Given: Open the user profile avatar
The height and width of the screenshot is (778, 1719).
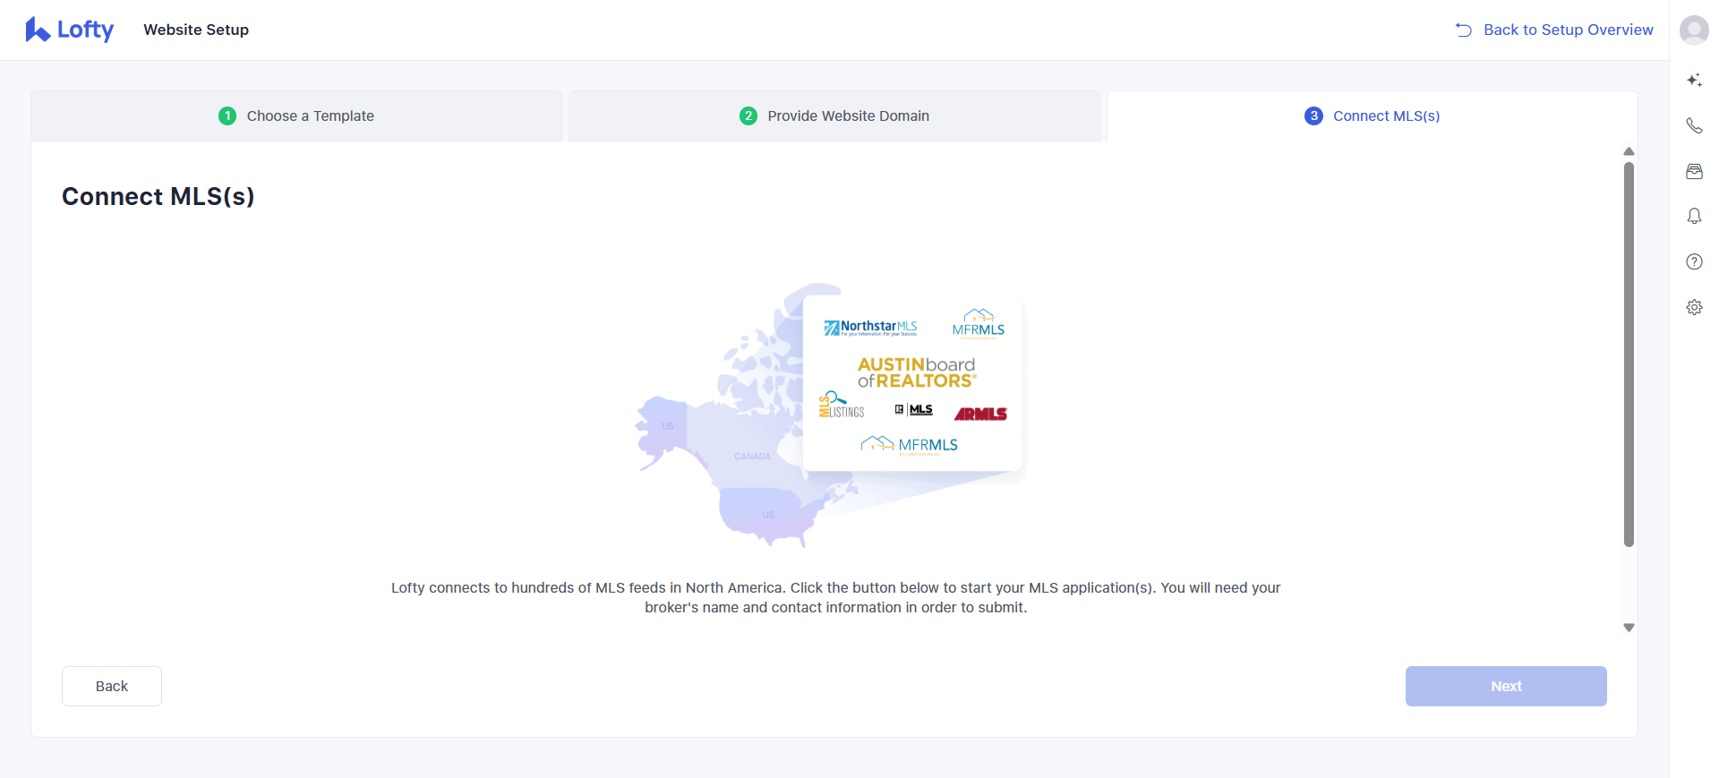Looking at the screenshot, I should point(1693,30).
